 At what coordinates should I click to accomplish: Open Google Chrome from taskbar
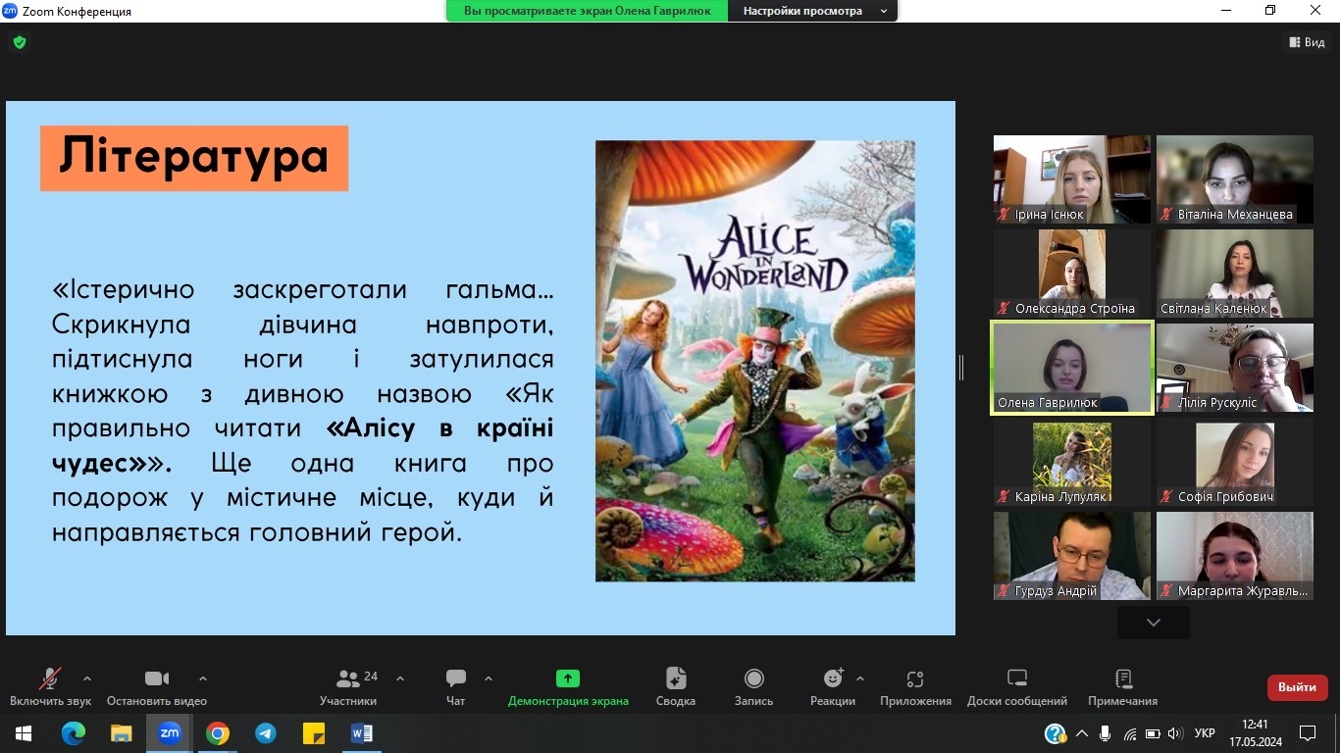218,733
